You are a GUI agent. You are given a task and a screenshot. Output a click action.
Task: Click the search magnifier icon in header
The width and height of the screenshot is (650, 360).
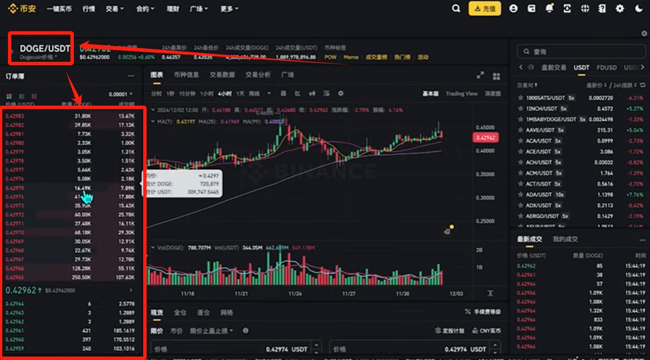click(x=456, y=9)
